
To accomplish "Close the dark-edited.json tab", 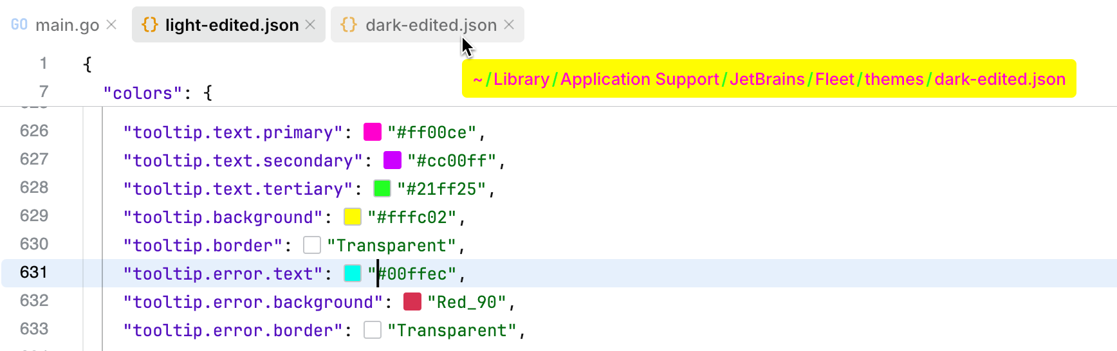I will click(x=509, y=24).
